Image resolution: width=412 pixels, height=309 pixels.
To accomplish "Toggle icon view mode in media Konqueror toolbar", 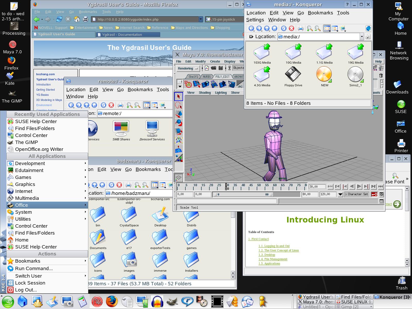I will click(x=327, y=28).
